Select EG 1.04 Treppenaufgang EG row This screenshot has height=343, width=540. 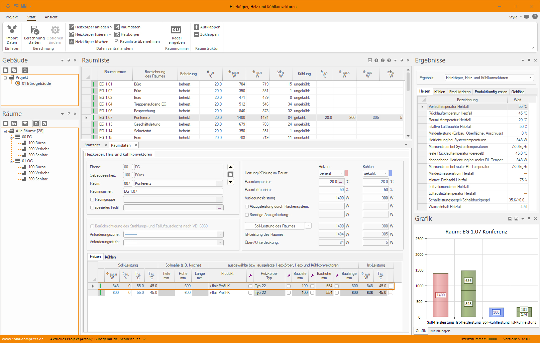tap(242, 104)
